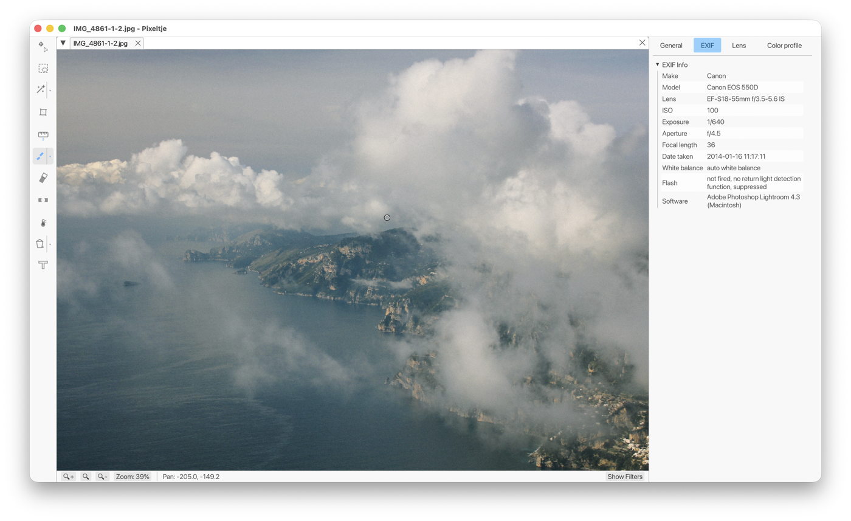Select the striped-bar tool below the eraser

(x=43, y=200)
